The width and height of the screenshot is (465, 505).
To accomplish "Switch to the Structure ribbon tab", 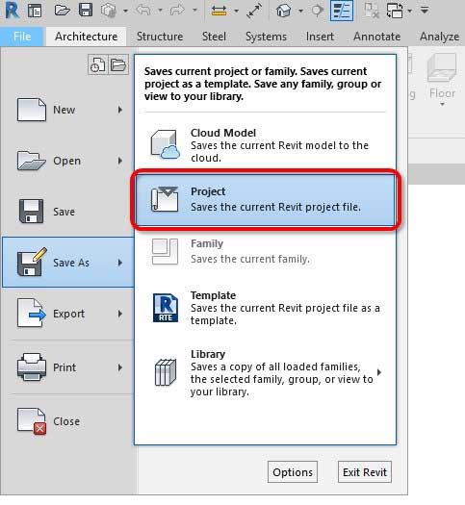I will click(x=160, y=37).
